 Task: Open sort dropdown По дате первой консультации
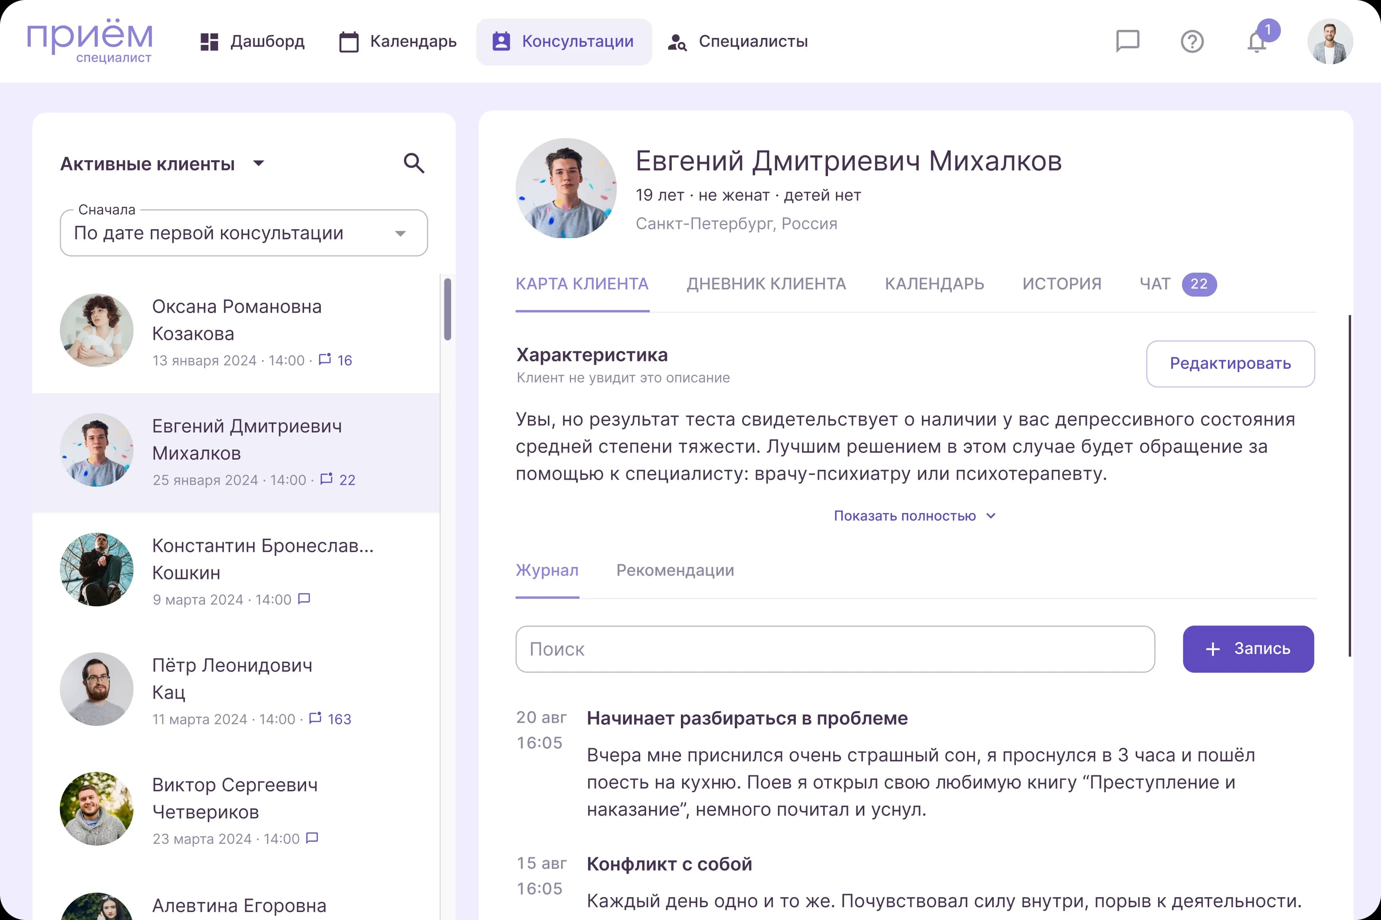244,233
